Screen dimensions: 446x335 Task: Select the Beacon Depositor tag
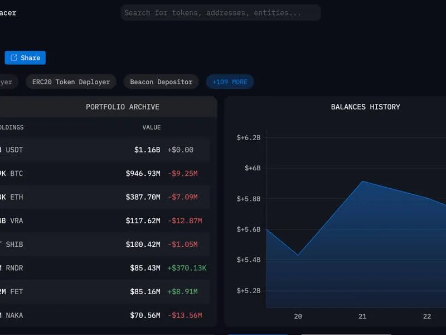(161, 82)
